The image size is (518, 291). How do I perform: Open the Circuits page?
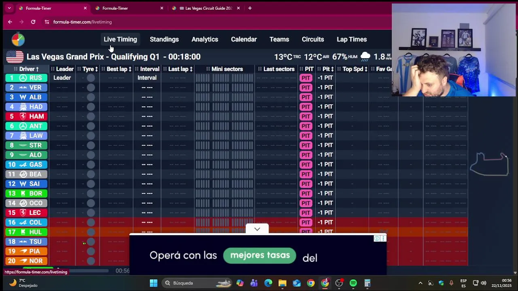pyautogui.click(x=313, y=39)
